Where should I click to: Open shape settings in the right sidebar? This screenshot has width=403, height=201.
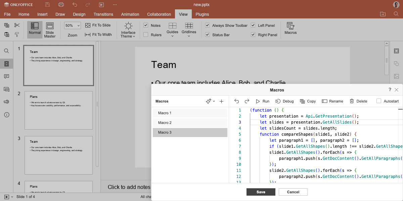coord(396,64)
